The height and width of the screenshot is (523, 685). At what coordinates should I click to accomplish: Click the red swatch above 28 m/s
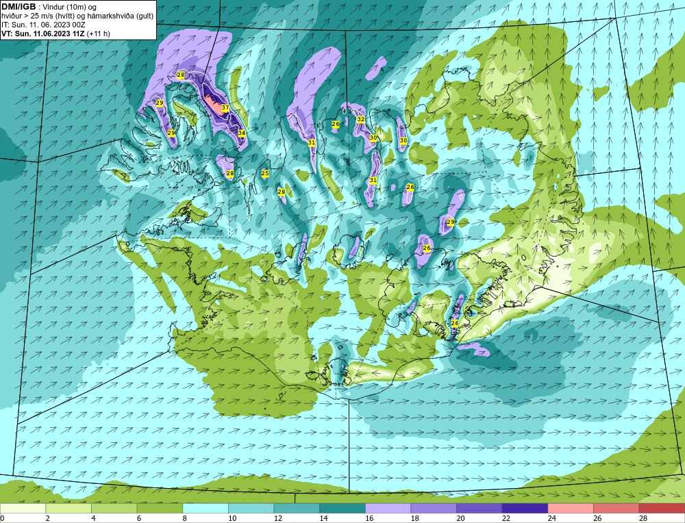pyautogui.click(x=662, y=508)
